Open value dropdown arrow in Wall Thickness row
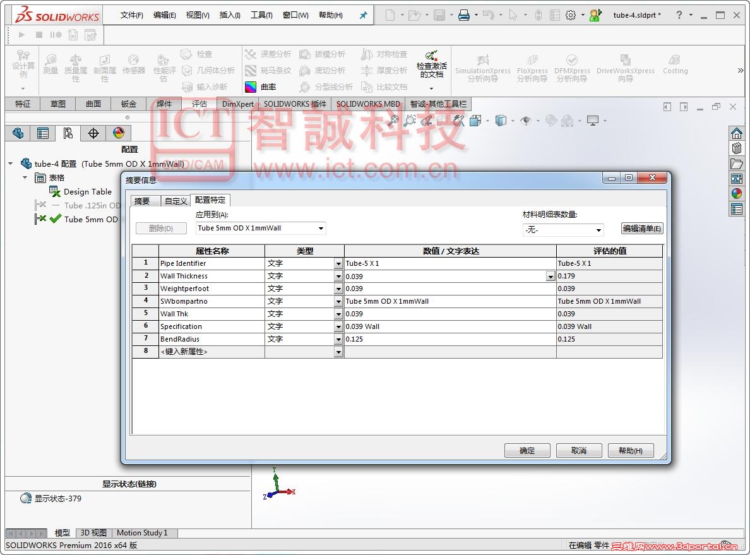 point(551,277)
